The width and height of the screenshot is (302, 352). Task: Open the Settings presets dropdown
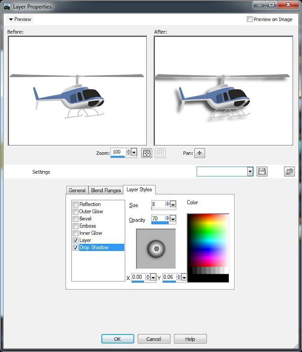point(250,172)
